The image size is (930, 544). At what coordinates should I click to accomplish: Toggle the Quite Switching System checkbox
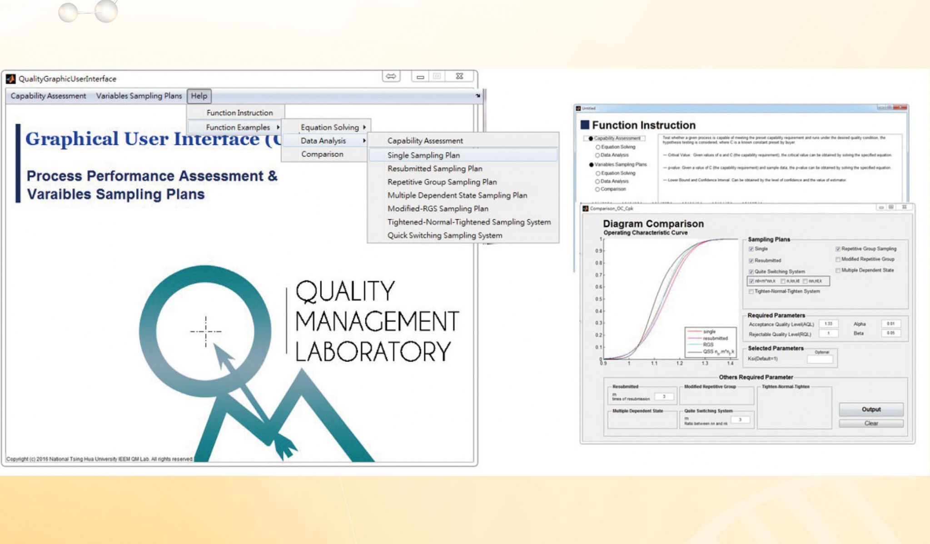[x=751, y=272]
